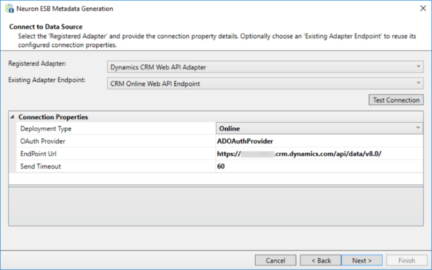Open the Registered Adapter dropdown
Viewport: 432px width, 270px height.
(x=265, y=67)
